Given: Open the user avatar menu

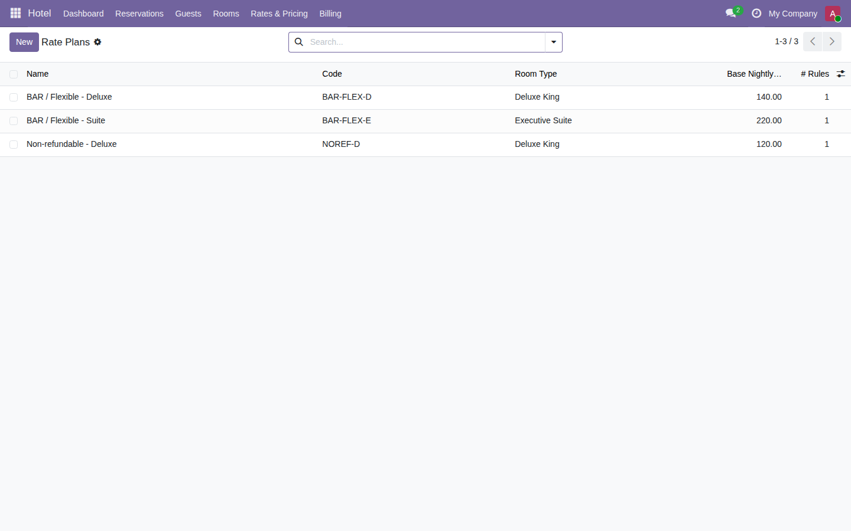Looking at the screenshot, I should 833,14.
